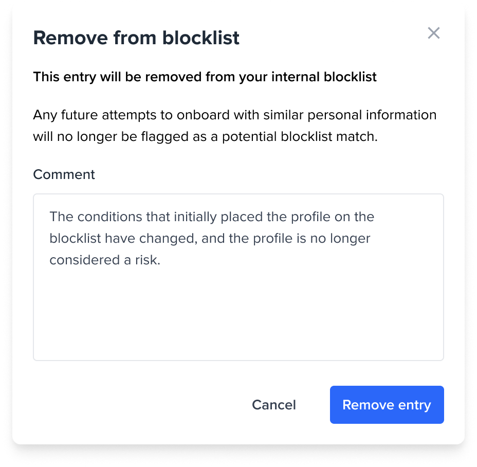This screenshot has height=467, width=477.
Task: Confirm removal with the blue button
Action: (387, 405)
